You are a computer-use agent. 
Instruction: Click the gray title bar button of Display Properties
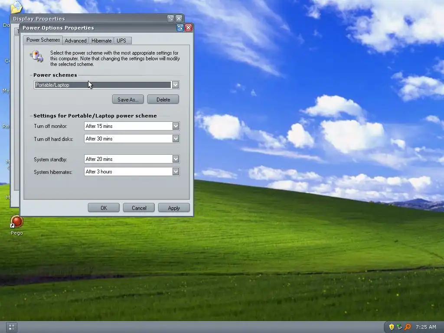click(x=170, y=18)
